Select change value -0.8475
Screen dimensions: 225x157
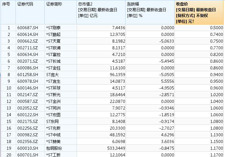[x=167, y=148]
